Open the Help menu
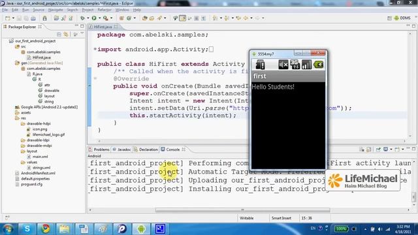 point(137,10)
